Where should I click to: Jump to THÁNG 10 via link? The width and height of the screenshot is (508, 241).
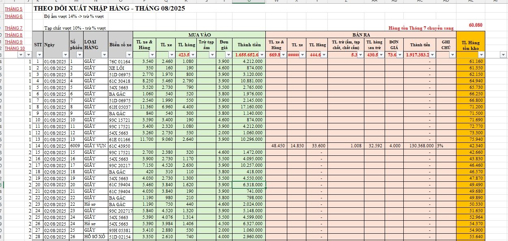(x=15, y=48)
